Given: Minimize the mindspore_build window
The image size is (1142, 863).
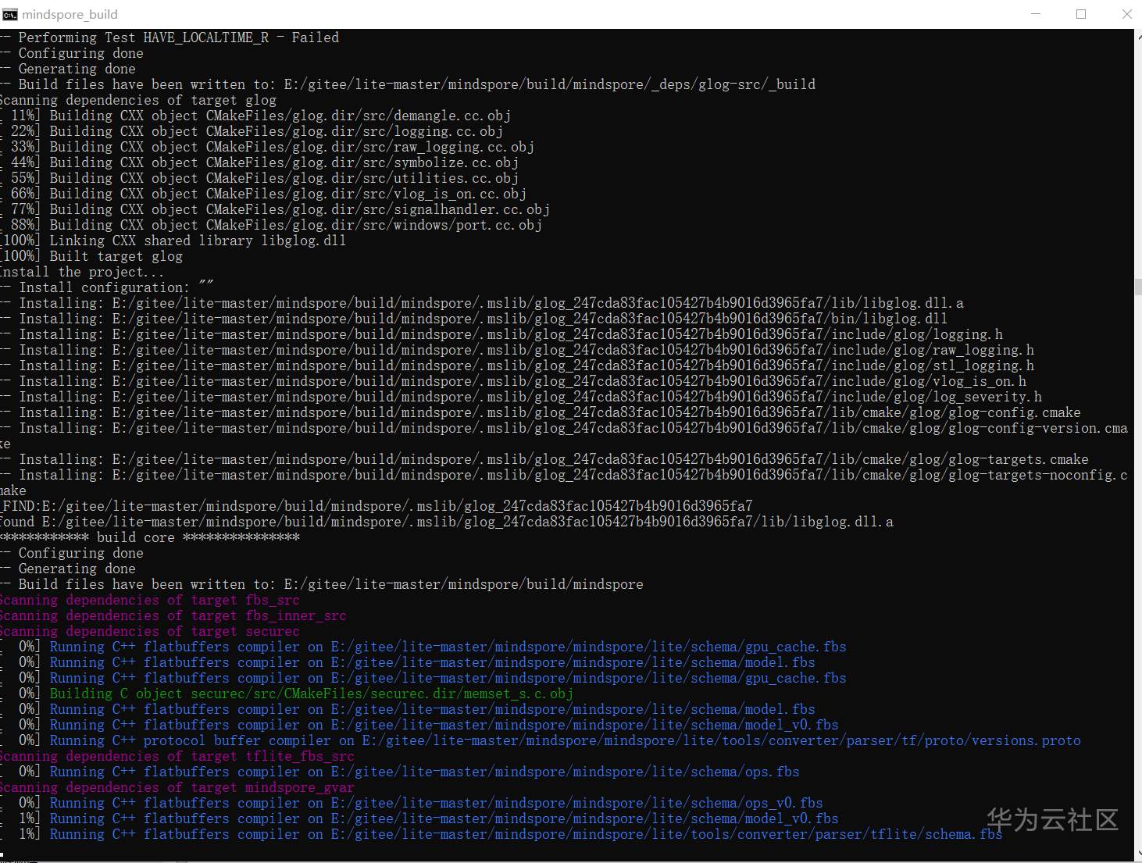Looking at the screenshot, I should click(1036, 14).
